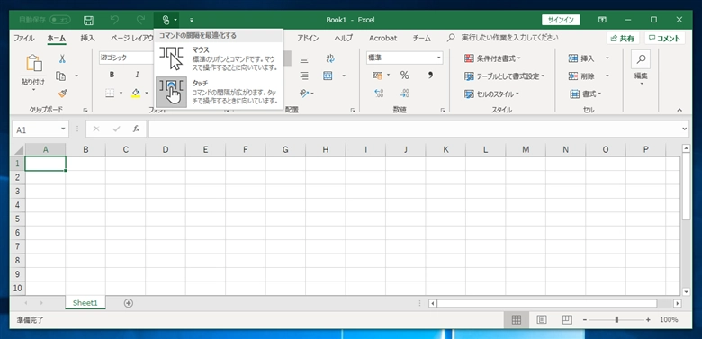Switch to the アドイン tab
Viewport: 702px width, 339px height.
click(308, 39)
